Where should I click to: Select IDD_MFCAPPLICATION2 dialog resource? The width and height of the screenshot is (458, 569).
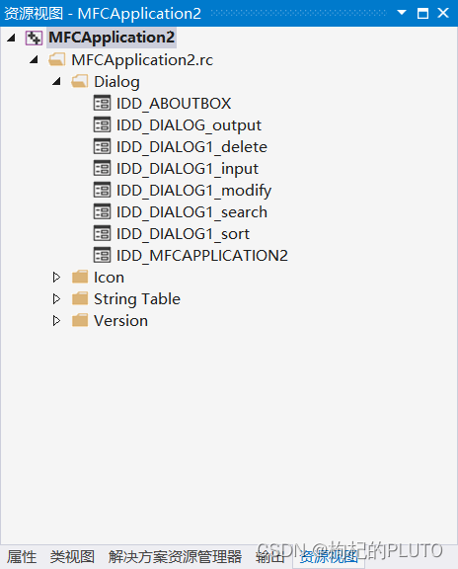pos(202,256)
